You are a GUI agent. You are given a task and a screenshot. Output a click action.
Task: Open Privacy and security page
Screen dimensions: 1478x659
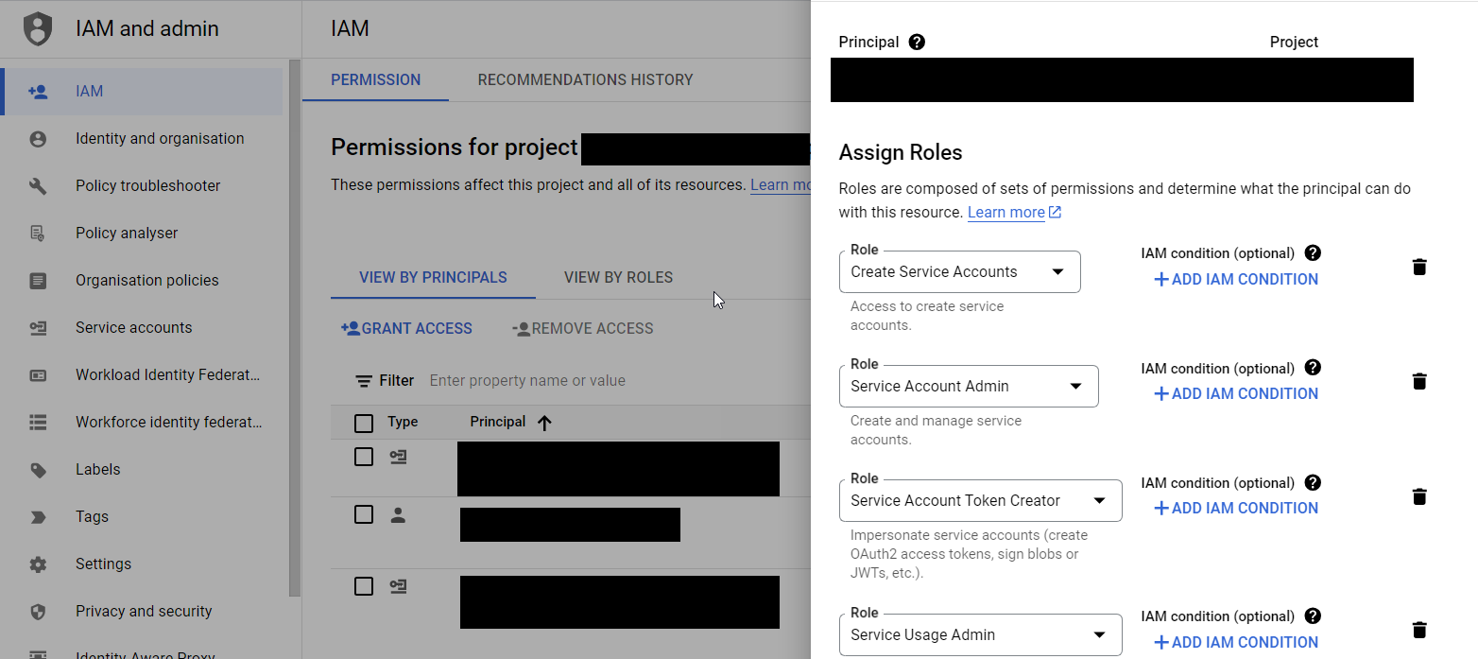pos(144,612)
